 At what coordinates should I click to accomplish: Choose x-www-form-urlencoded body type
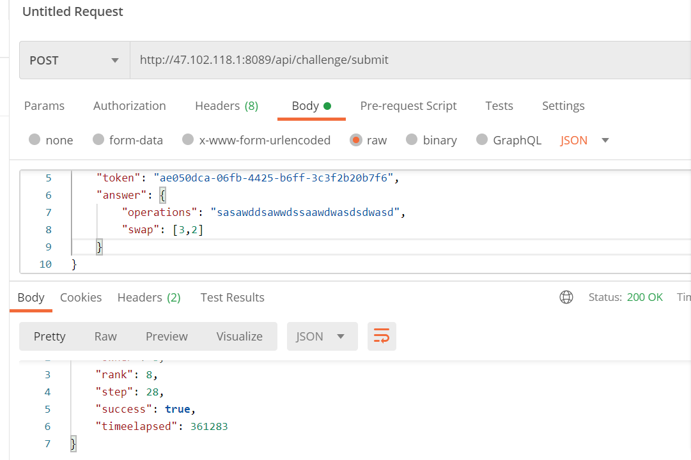tap(188, 140)
